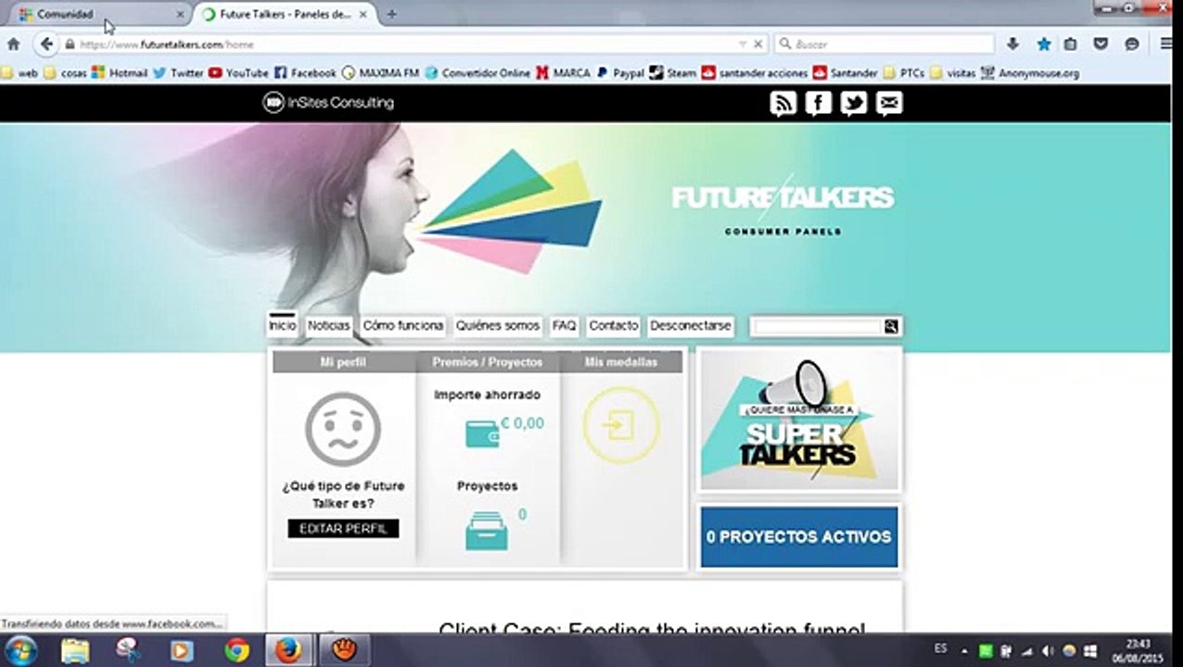The height and width of the screenshot is (667, 1183).
Task: Open the Twitter icon in site header
Action: (854, 104)
